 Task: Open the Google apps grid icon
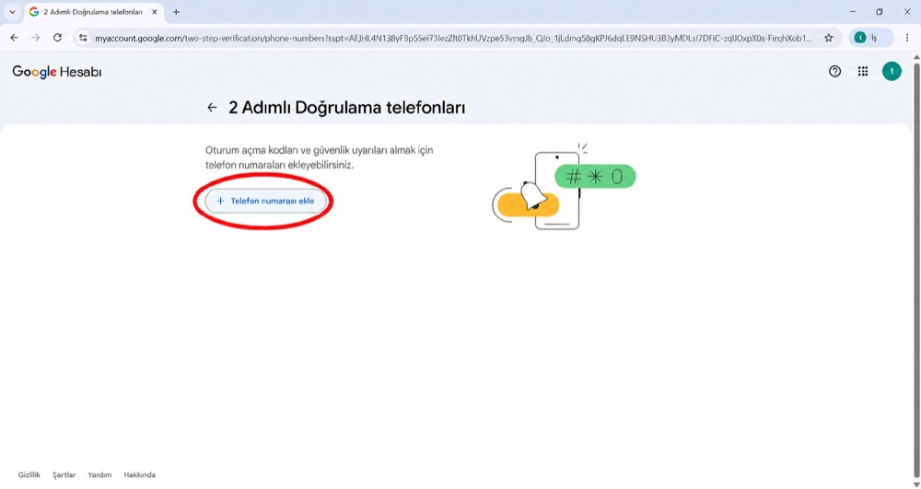863,72
